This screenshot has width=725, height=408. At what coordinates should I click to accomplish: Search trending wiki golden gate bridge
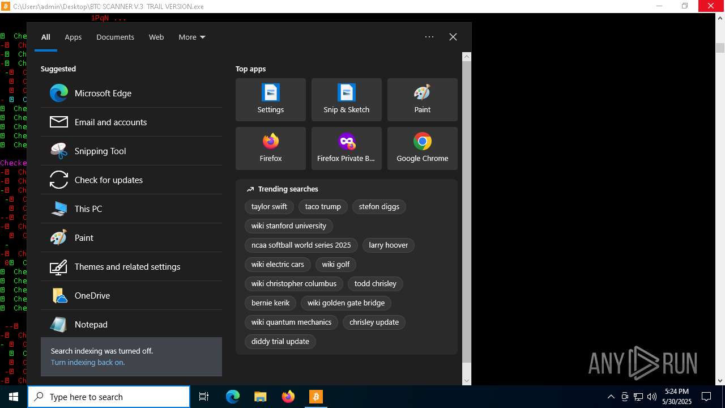(x=346, y=303)
